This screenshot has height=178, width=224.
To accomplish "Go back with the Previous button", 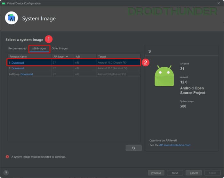I will [x=156, y=173].
